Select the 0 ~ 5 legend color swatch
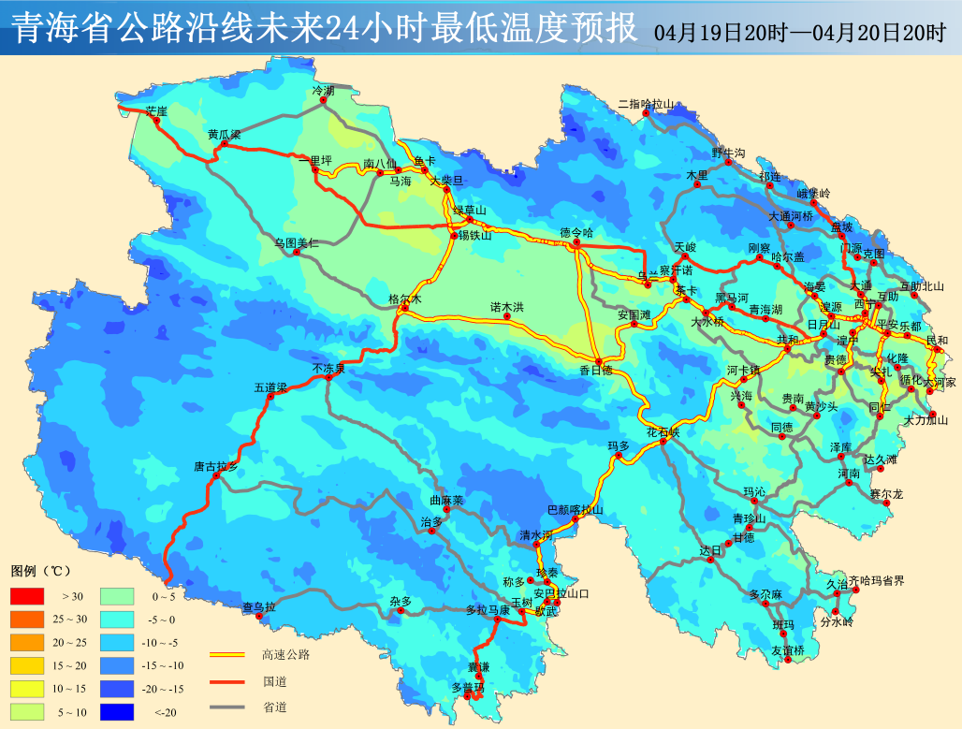The image size is (962, 729). (x=116, y=595)
